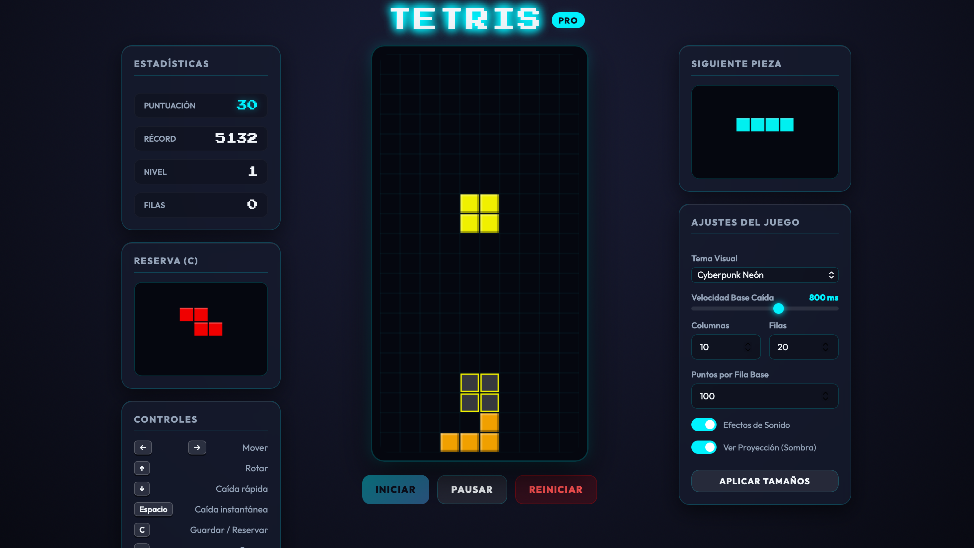The width and height of the screenshot is (974, 548).
Task: Click the Mover label
Action: pyautogui.click(x=255, y=448)
